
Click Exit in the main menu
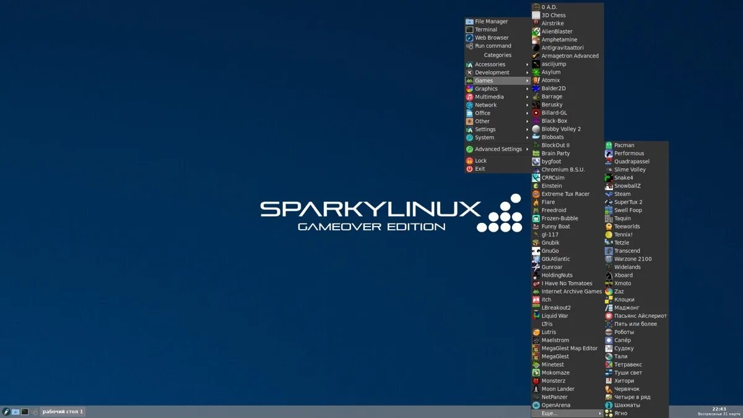point(498,169)
